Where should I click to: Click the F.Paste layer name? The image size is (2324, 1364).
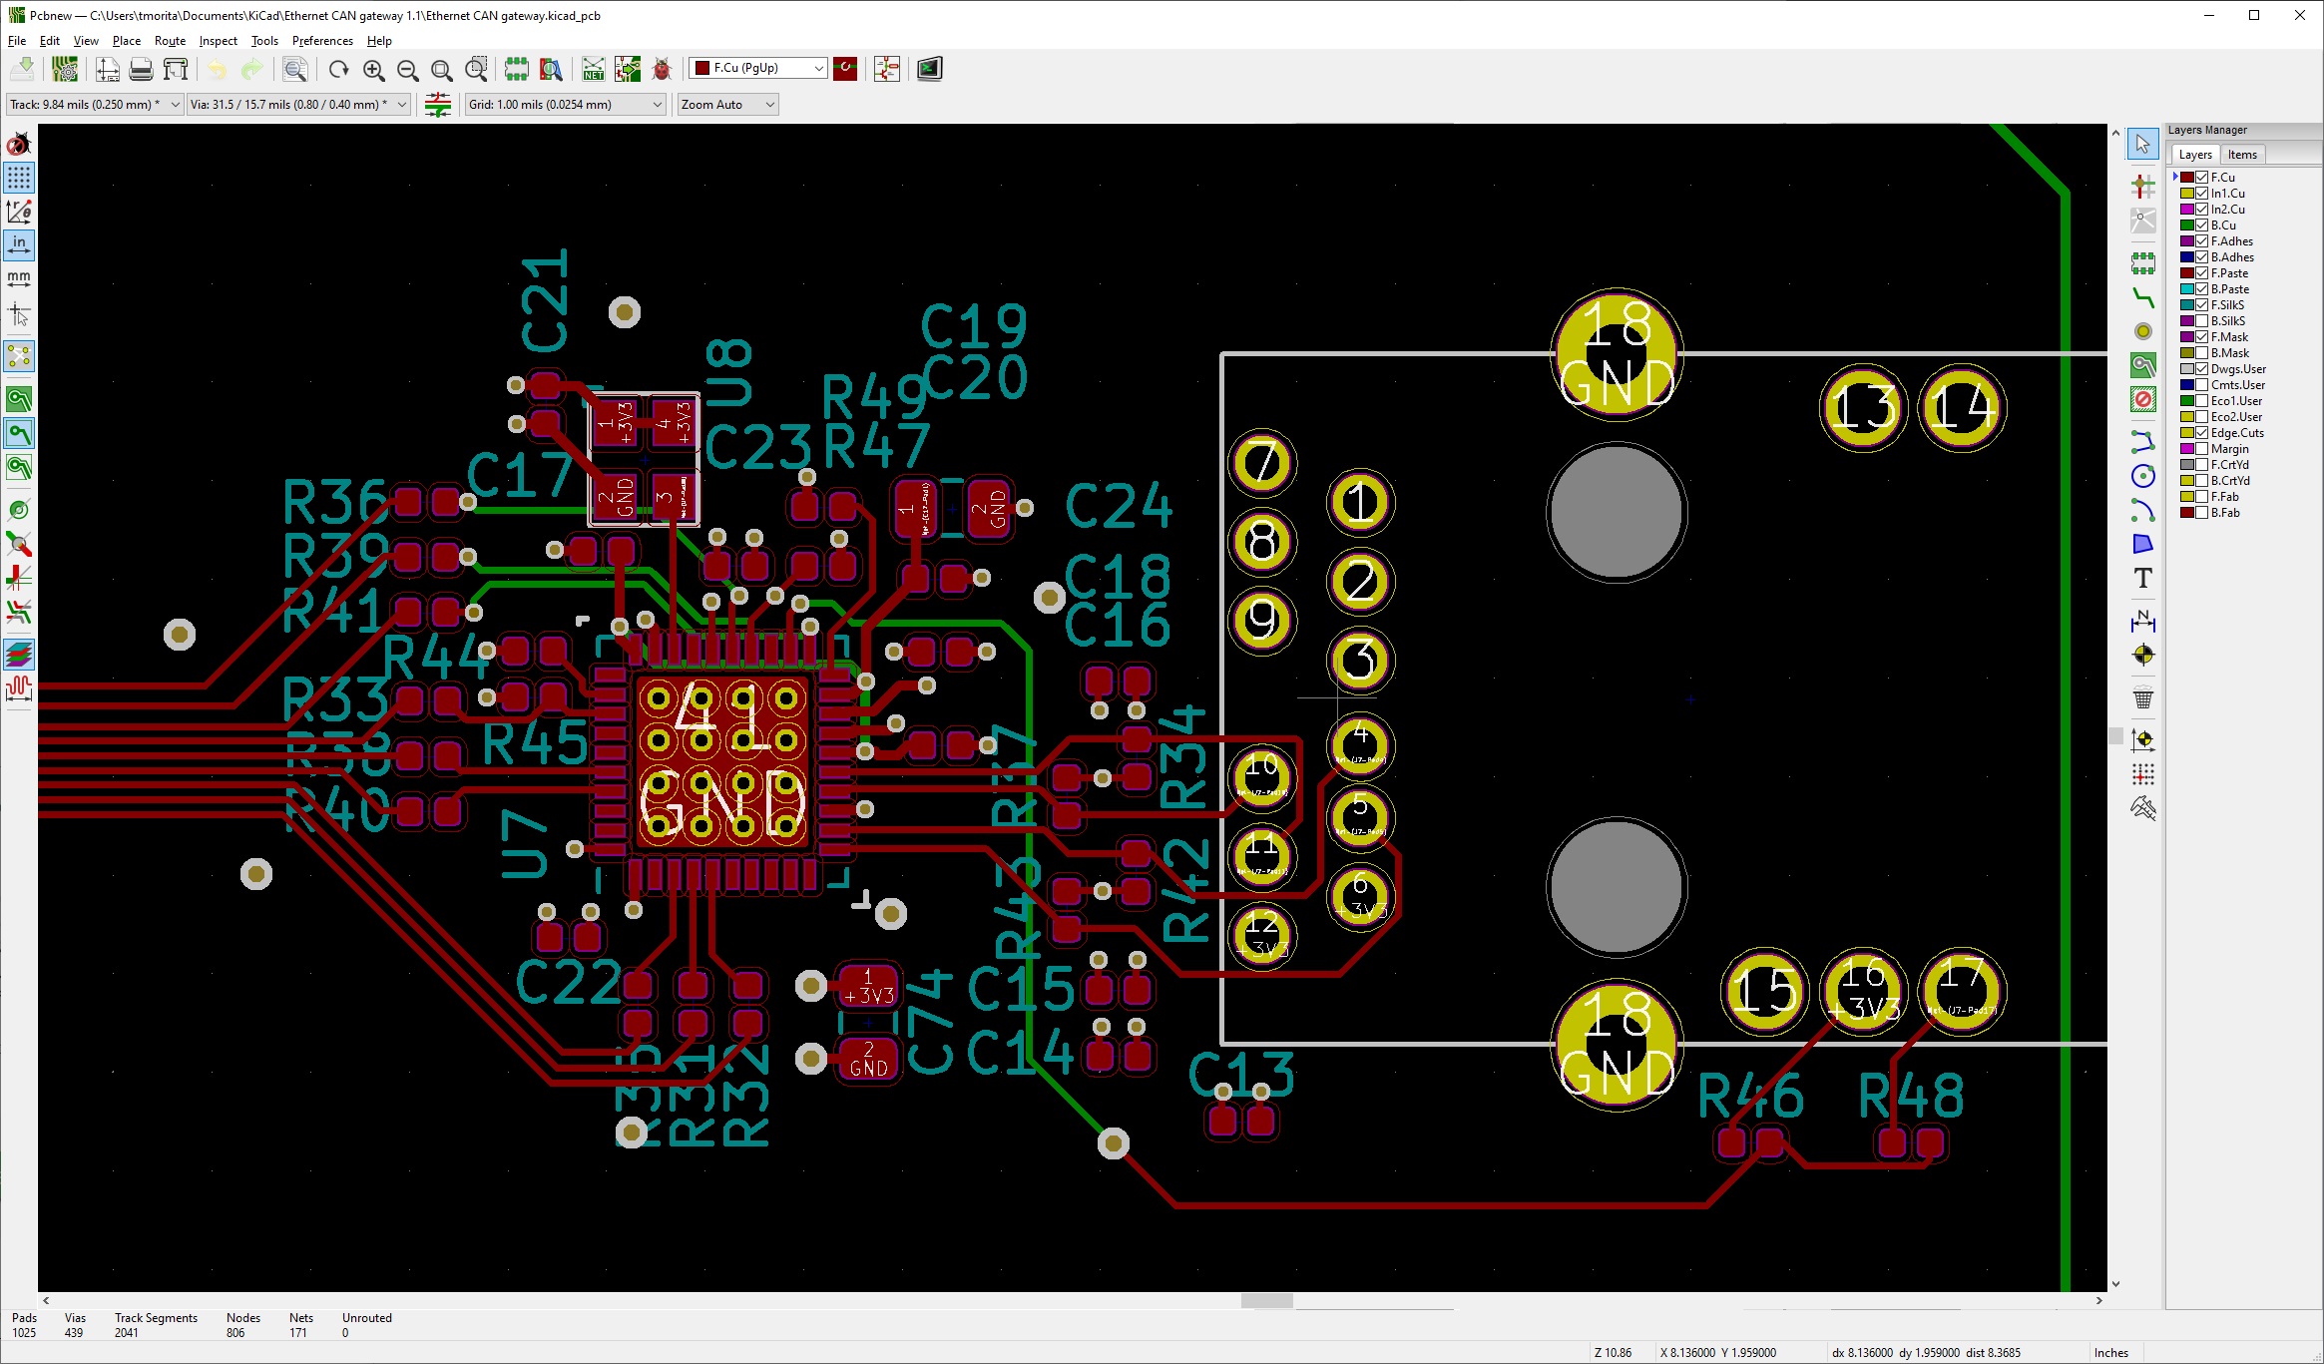pos(2229,273)
